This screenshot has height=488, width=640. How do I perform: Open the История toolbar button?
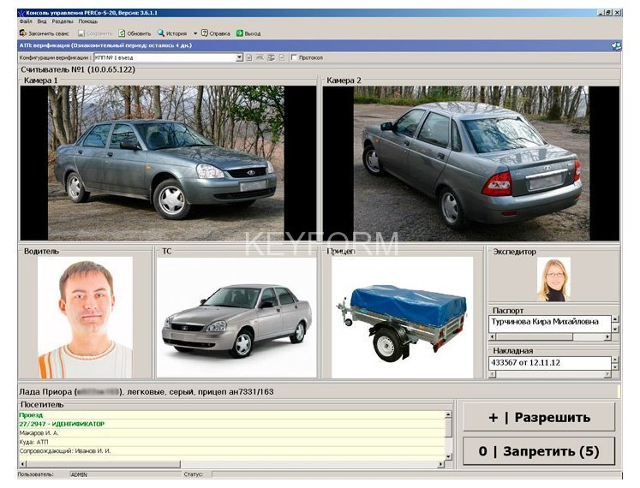(x=171, y=33)
